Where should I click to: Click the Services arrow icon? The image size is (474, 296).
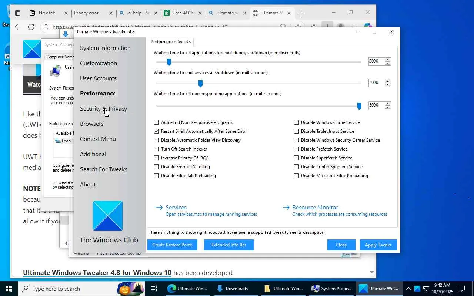[160, 208]
